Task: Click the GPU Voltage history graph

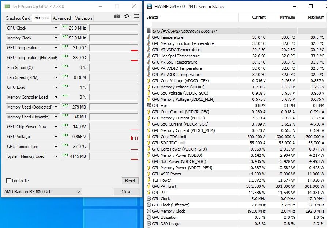Action: pos(114,137)
